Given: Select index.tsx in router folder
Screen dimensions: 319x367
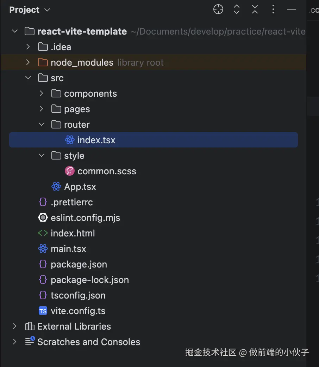Looking at the screenshot, I should click(96, 140).
